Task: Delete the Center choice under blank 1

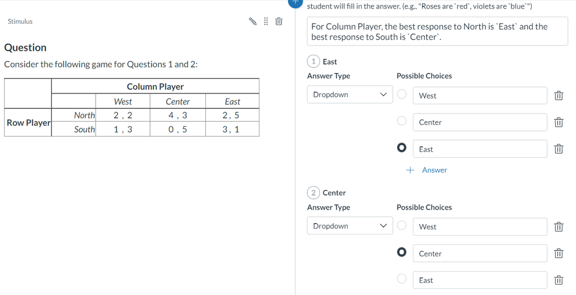Action: coord(558,122)
